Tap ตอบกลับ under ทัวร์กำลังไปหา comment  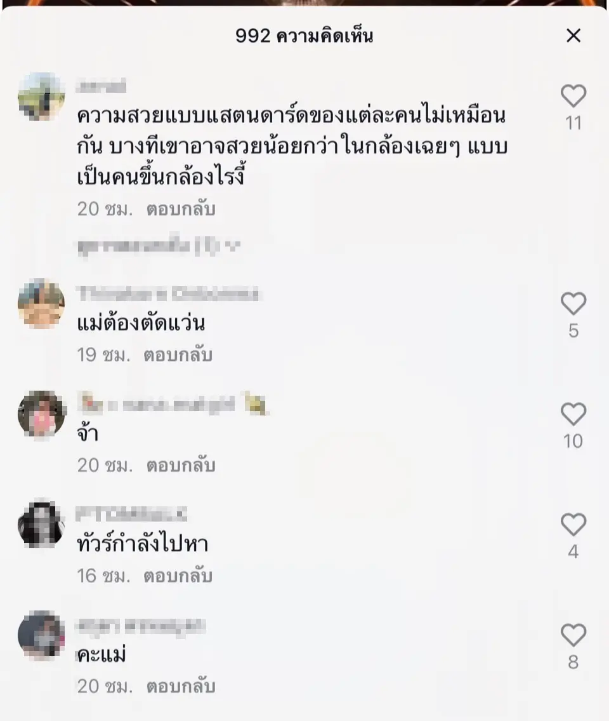tap(178, 576)
